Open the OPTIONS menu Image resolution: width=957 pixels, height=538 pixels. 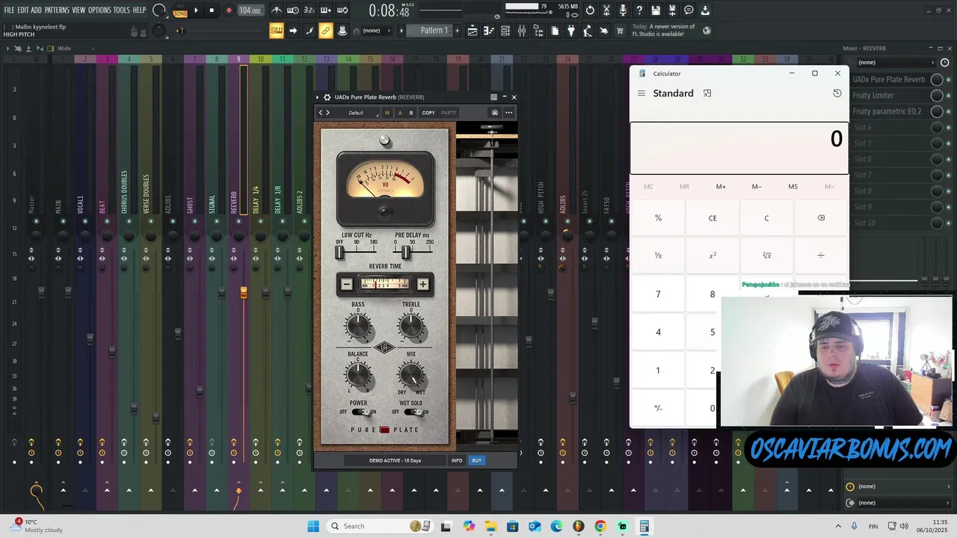(99, 10)
